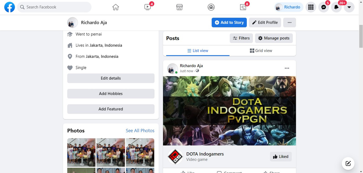Toggle the Liked button on the page

click(x=281, y=157)
